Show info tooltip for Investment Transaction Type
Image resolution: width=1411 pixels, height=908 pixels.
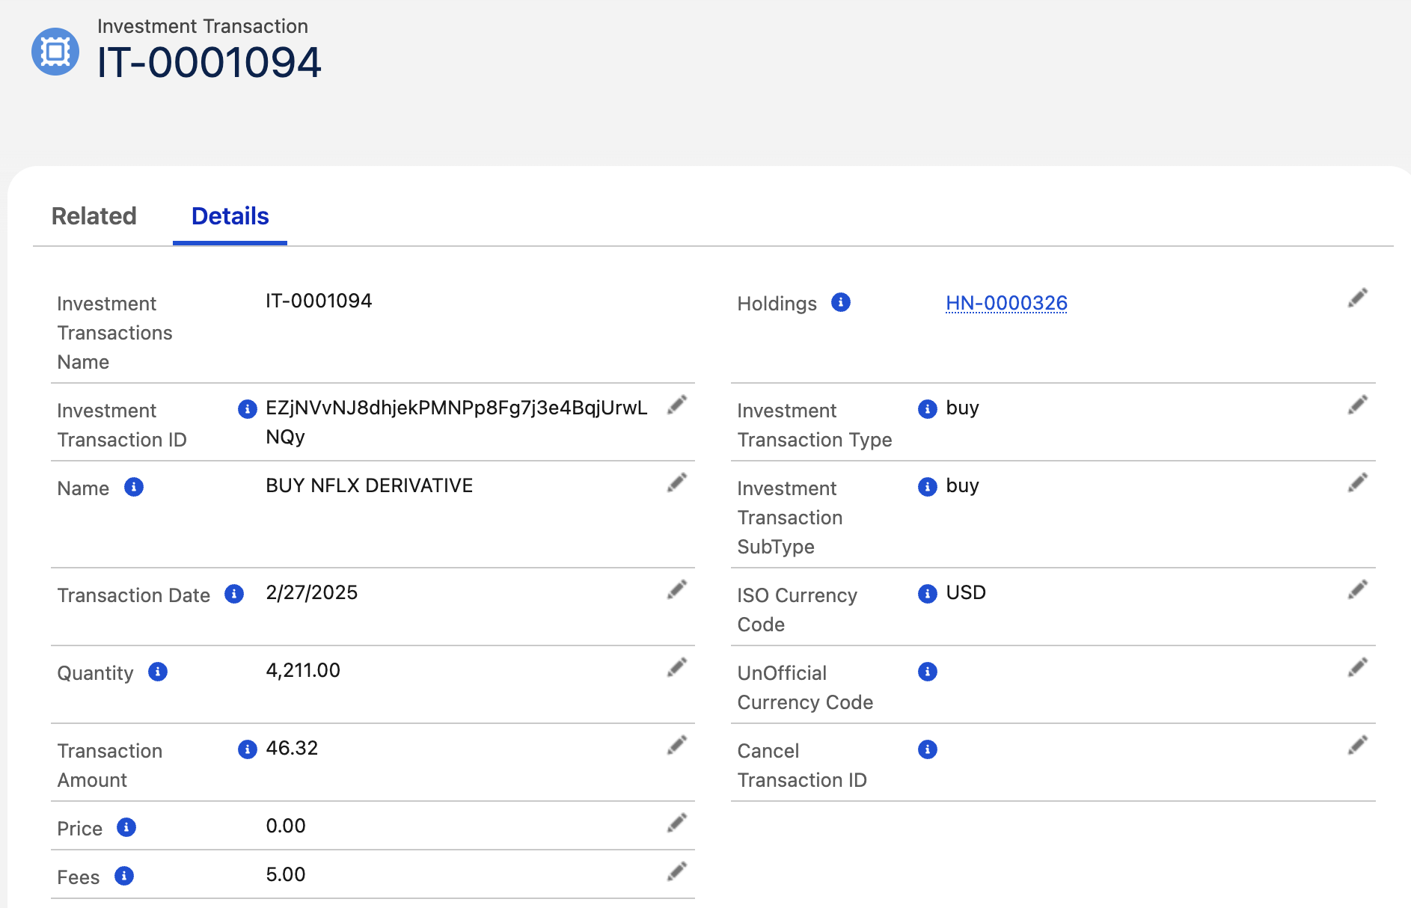tap(928, 409)
